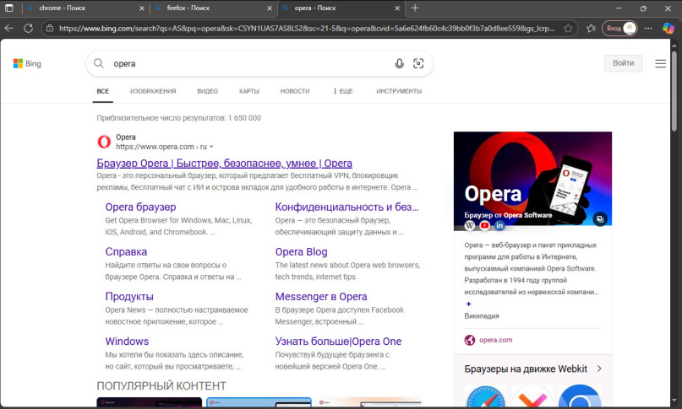
Task: Expand image gallery icon on Opera picture
Action: (600, 218)
